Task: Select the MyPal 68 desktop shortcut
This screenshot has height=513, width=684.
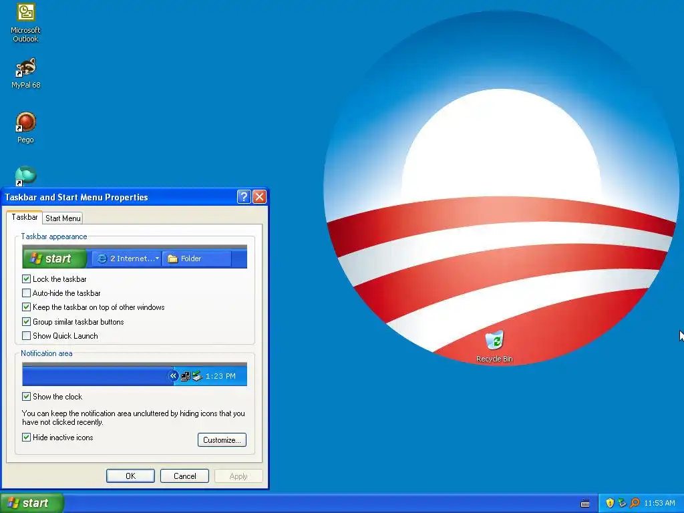Action: (x=26, y=73)
